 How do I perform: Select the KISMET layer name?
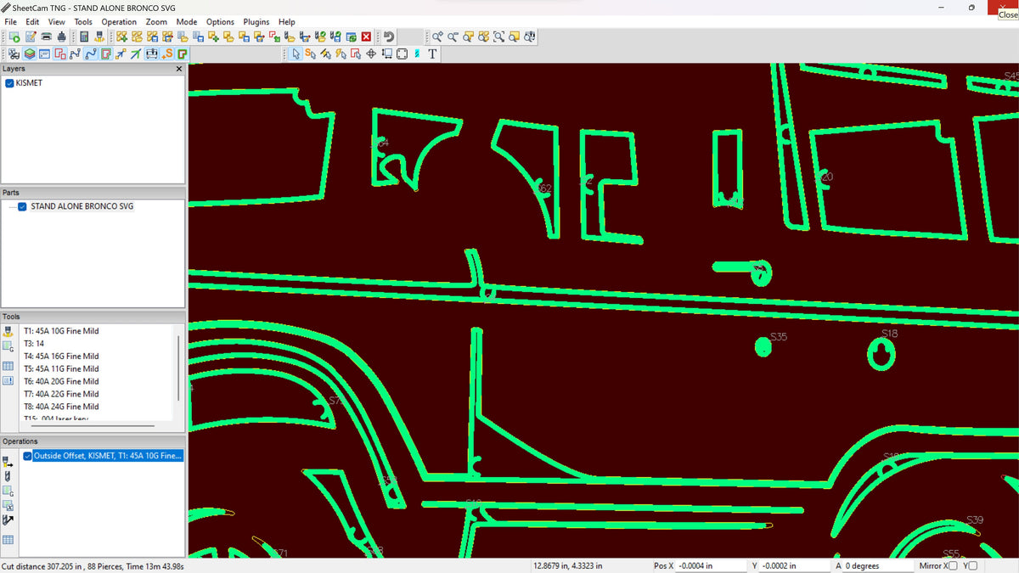tap(29, 83)
